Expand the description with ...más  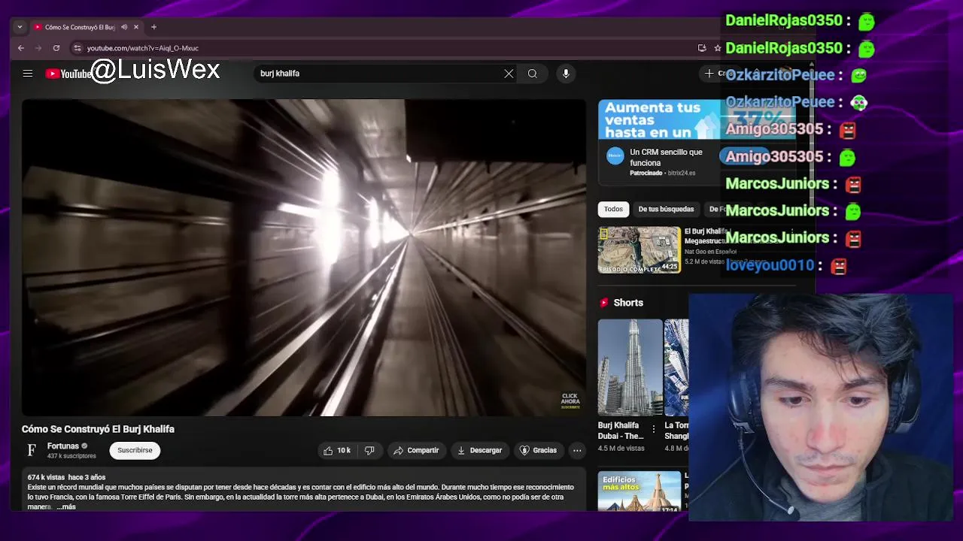pyautogui.click(x=66, y=507)
